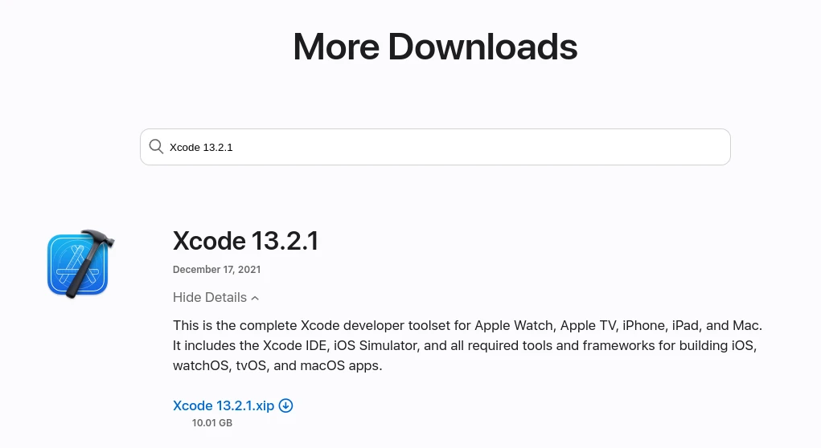Collapse details using the chevron arrow

255,298
